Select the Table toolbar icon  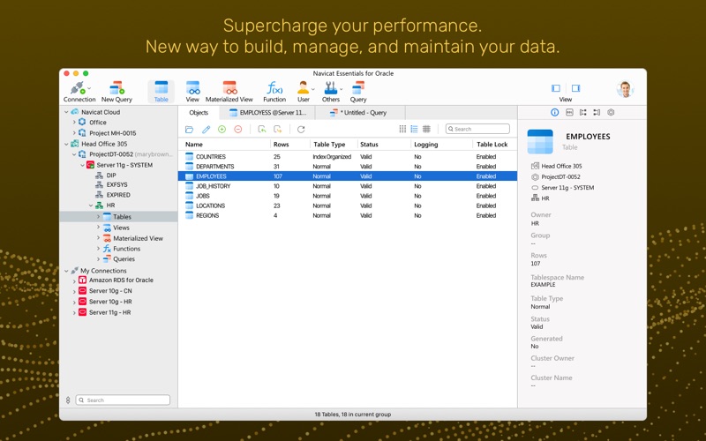(161, 92)
